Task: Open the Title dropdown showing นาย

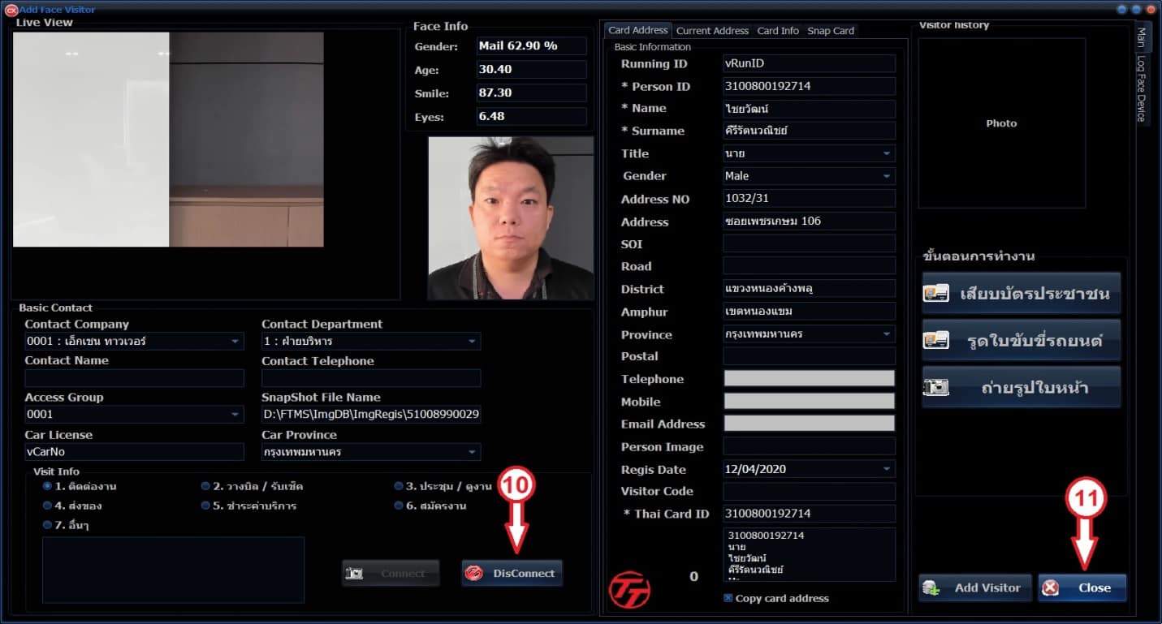Action: pos(887,153)
